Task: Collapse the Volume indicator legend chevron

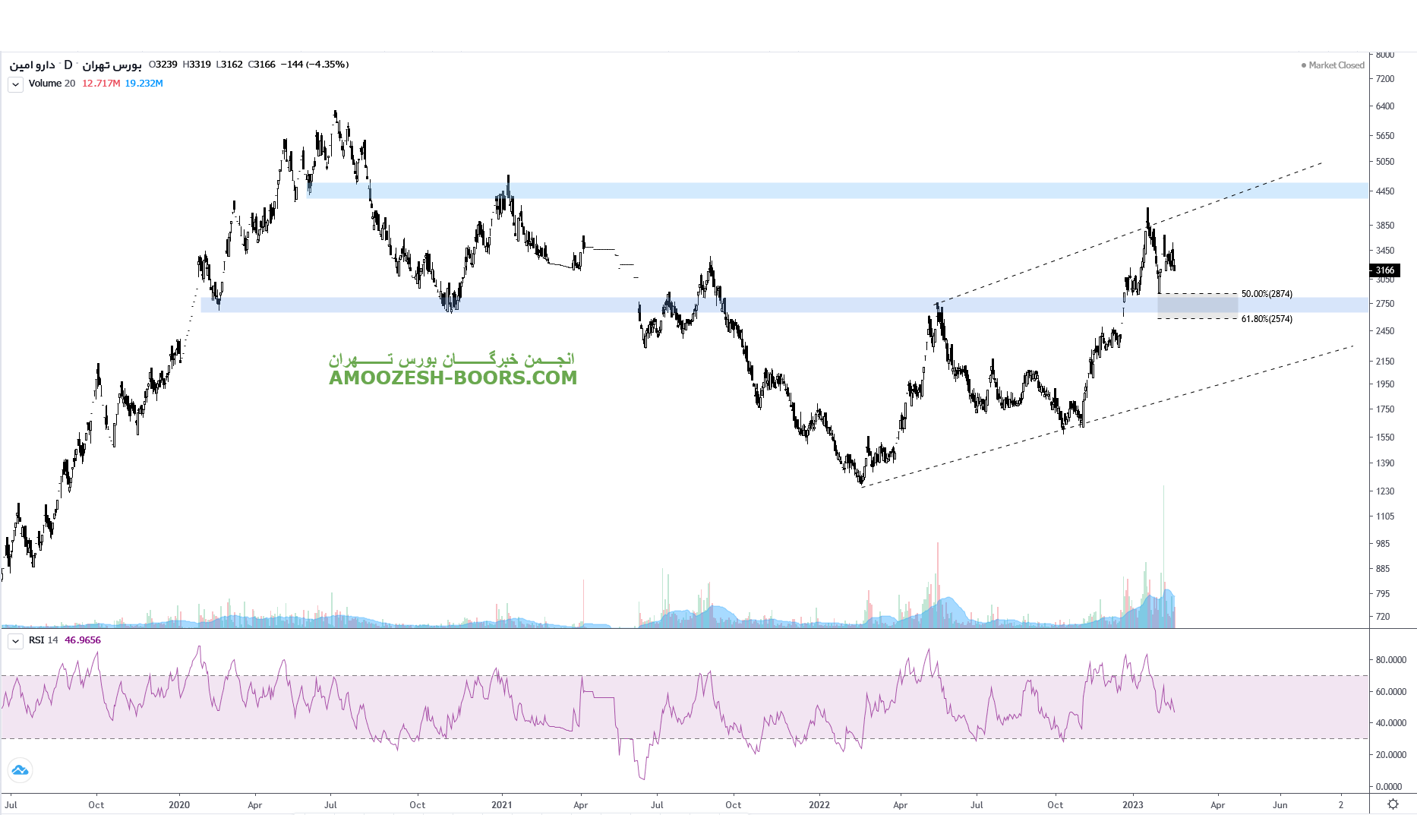Action: [x=15, y=84]
